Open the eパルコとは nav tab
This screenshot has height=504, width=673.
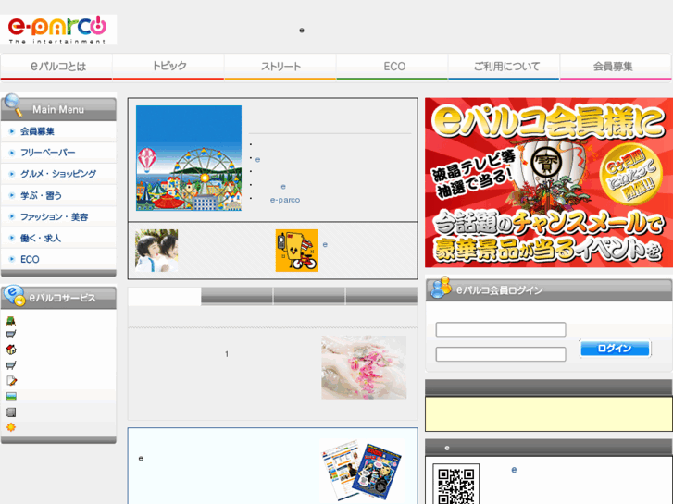coord(56,67)
